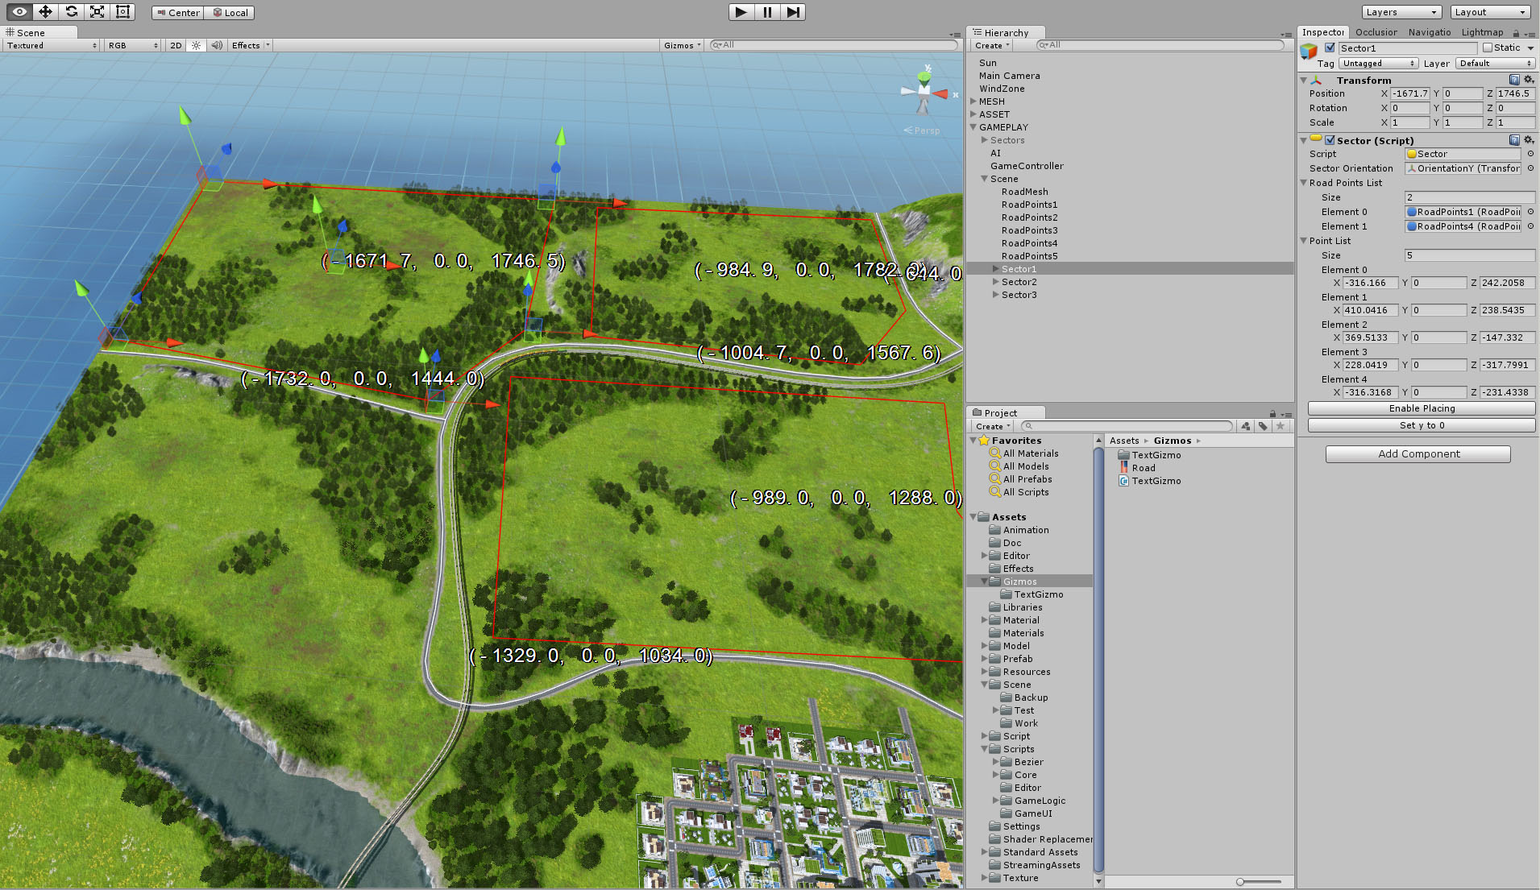Select the Hand (view) tool
Screen dimensions: 1540x890
(19, 11)
